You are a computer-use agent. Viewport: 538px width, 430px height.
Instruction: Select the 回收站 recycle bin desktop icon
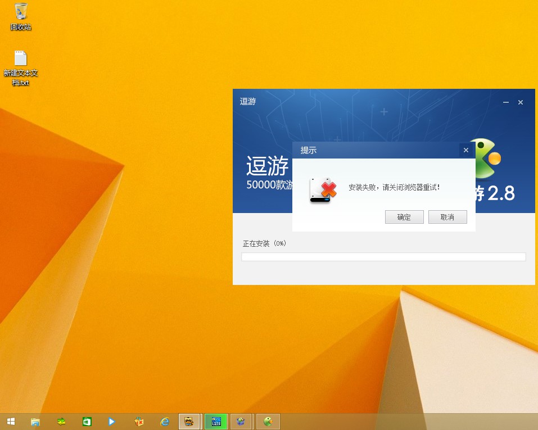[21, 16]
